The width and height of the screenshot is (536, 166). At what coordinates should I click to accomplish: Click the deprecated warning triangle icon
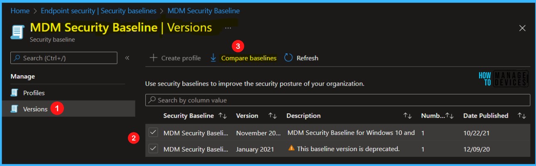291,148
